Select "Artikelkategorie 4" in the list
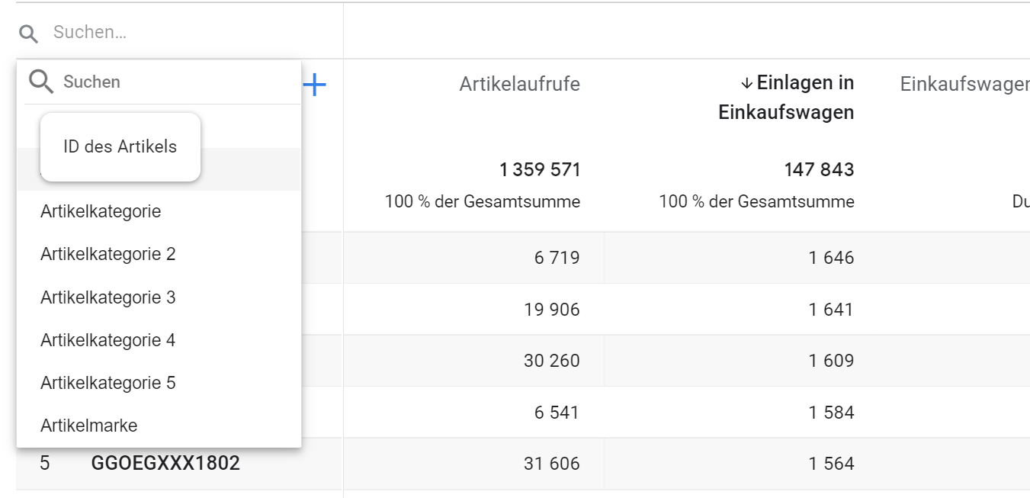Viewport: 1030px width, 498px height. pos(106,339)
